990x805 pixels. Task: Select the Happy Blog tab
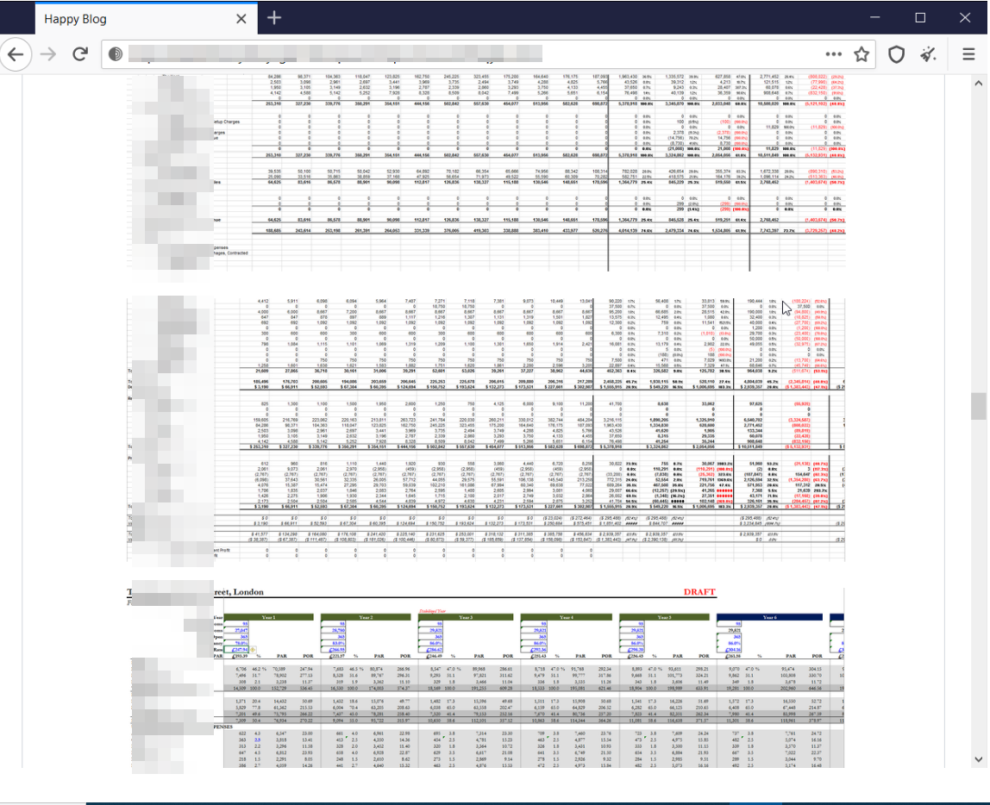(129, 18)
